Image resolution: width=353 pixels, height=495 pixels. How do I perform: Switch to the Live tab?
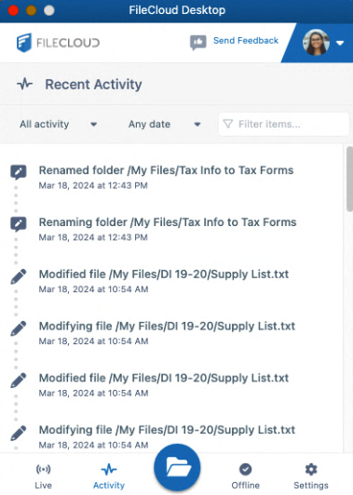click(43, 475)
